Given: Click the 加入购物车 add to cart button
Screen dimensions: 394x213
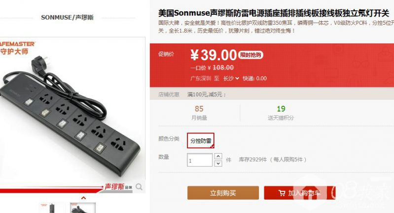Looking at the screenshot, I should click(x=299, y=193).
